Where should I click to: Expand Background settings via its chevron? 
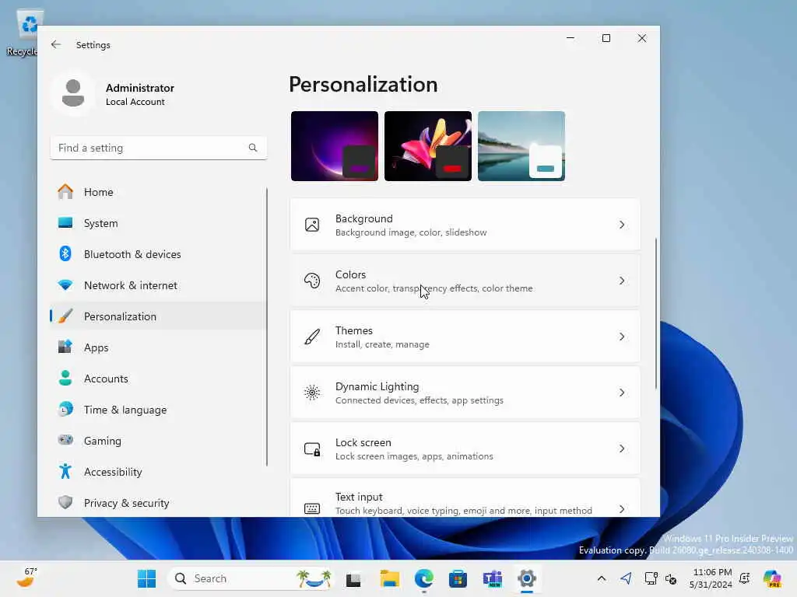point(622,225)
